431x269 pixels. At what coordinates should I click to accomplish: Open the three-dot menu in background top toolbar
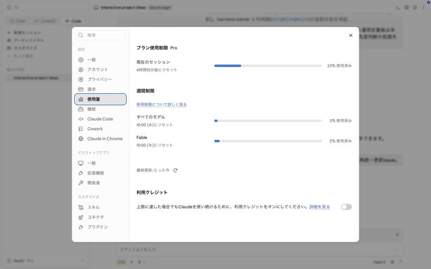[423, 8]
